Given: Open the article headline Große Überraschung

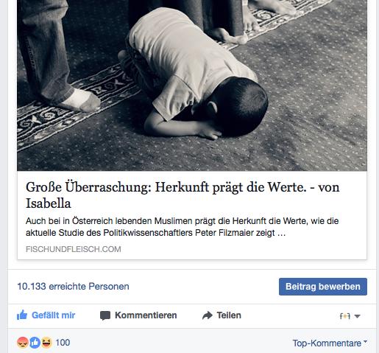Looking at the screenshot, I should (x=183, y=195).
